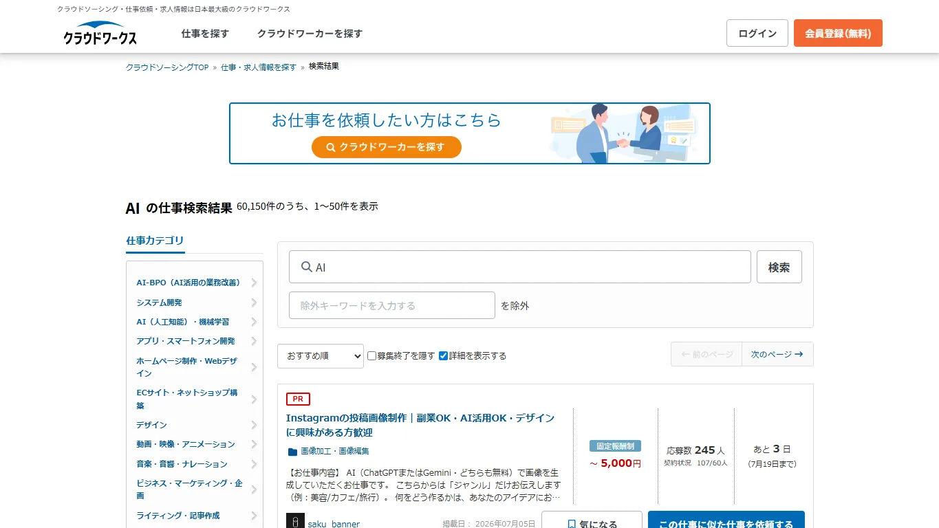This screenshot has height=528, width=939.
Task: Click the folder icon beside 画像加工・画像編集
Action: [292, 452]
